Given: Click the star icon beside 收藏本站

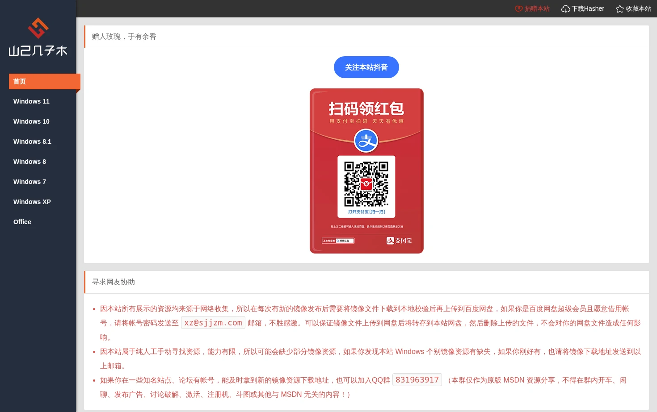Looking at the screenshot, I should [620, 9].
